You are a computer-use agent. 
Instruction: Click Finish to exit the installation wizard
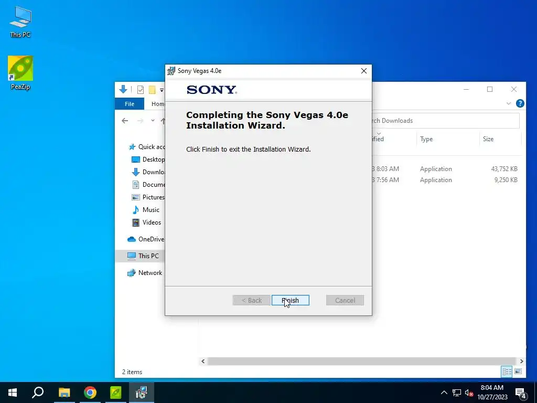click(x=290, y=300)
